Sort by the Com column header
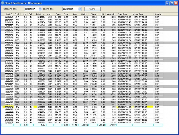Image resolution: width=179 pixels, height=135 pixels. point(66,14)
